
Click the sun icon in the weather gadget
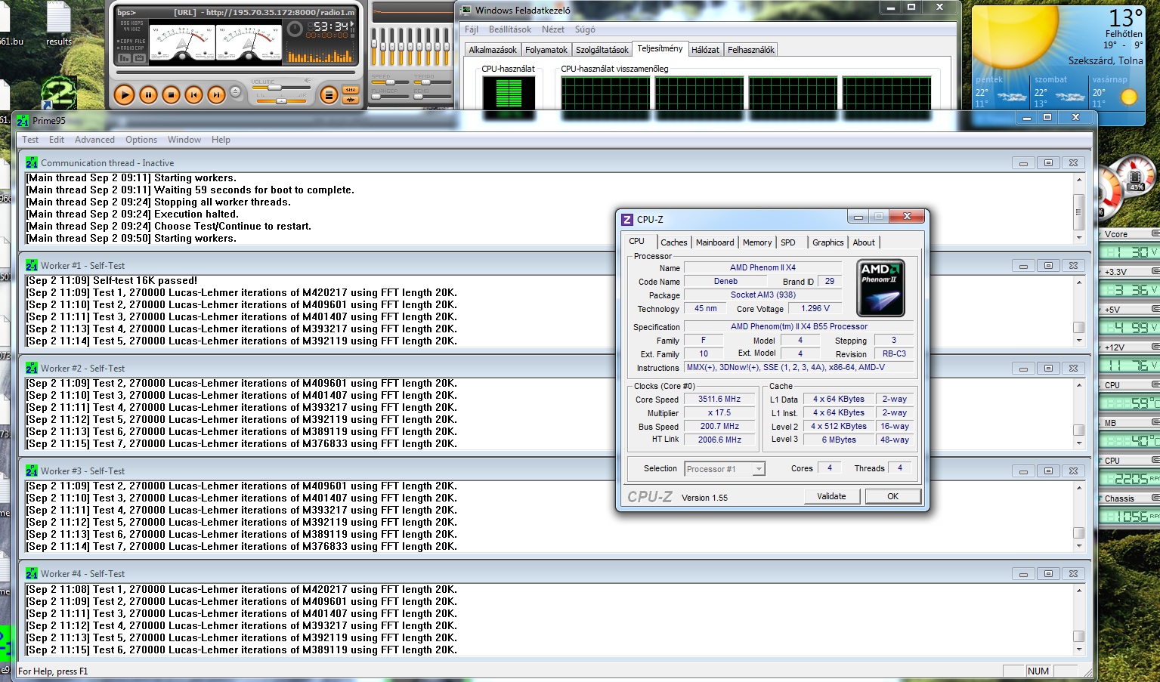(x=1016, y=39)
